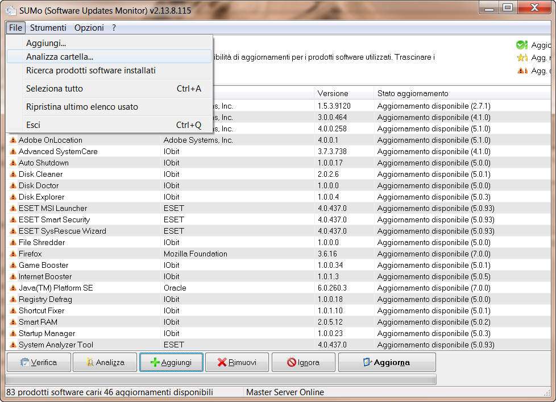Click warning icon next to File Shredder
This screenshot has height=402, width=556.
pos(13,242)
